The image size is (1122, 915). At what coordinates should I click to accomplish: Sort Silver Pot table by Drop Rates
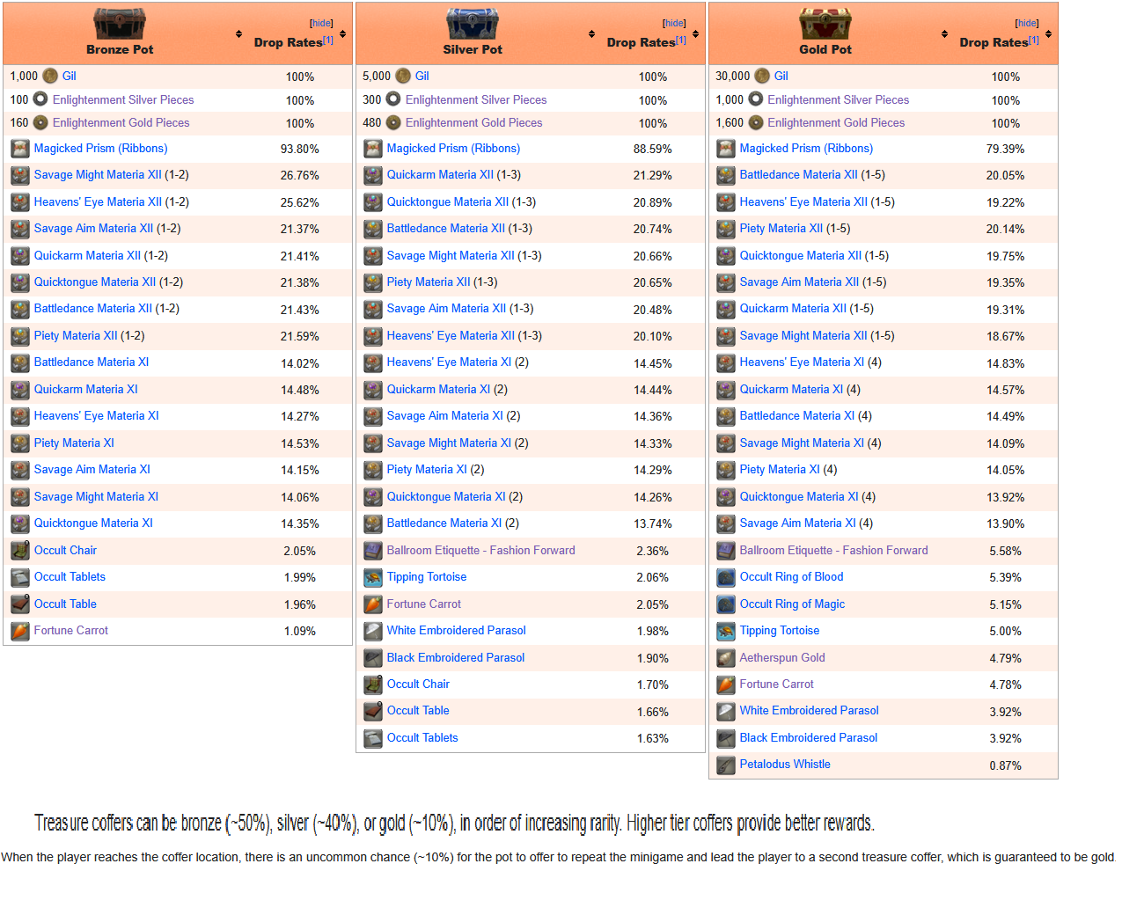pyautogui.click(x=695, y=34)
